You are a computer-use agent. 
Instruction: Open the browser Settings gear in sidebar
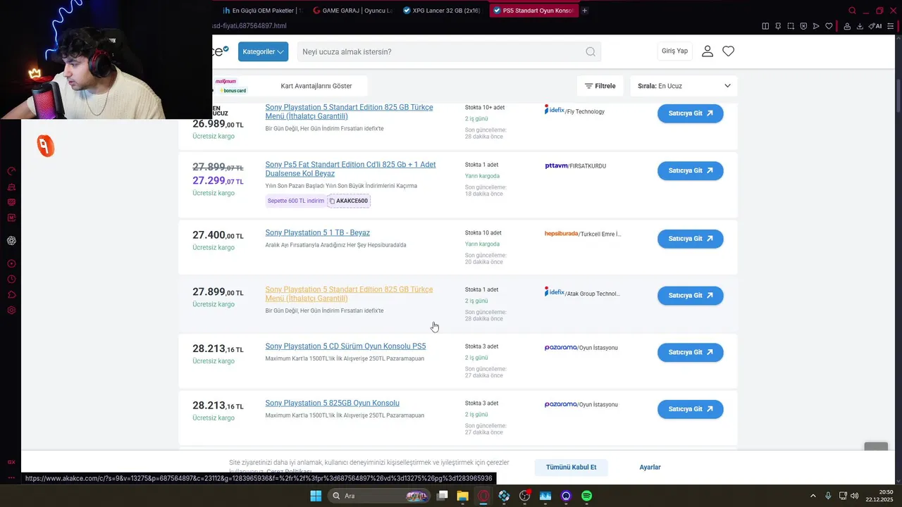click(11, 311)
